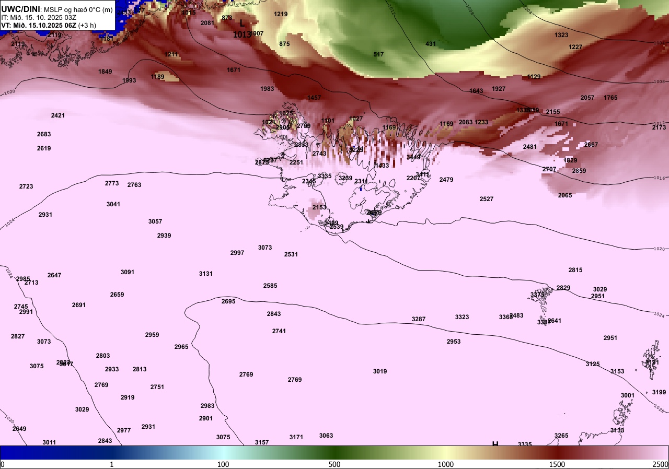This screenshot has height=469, width=669.
Task: Click the freezing level value 431
Action: (431, 44)
